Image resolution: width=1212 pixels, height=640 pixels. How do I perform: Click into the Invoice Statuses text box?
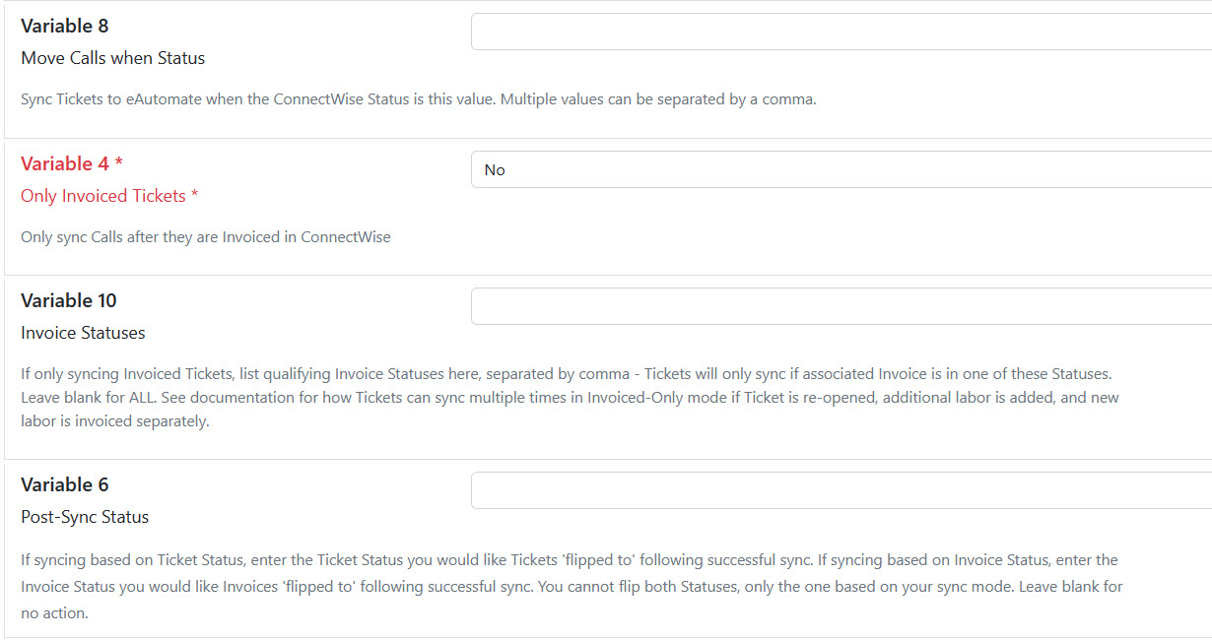click(x=842, y=306)
